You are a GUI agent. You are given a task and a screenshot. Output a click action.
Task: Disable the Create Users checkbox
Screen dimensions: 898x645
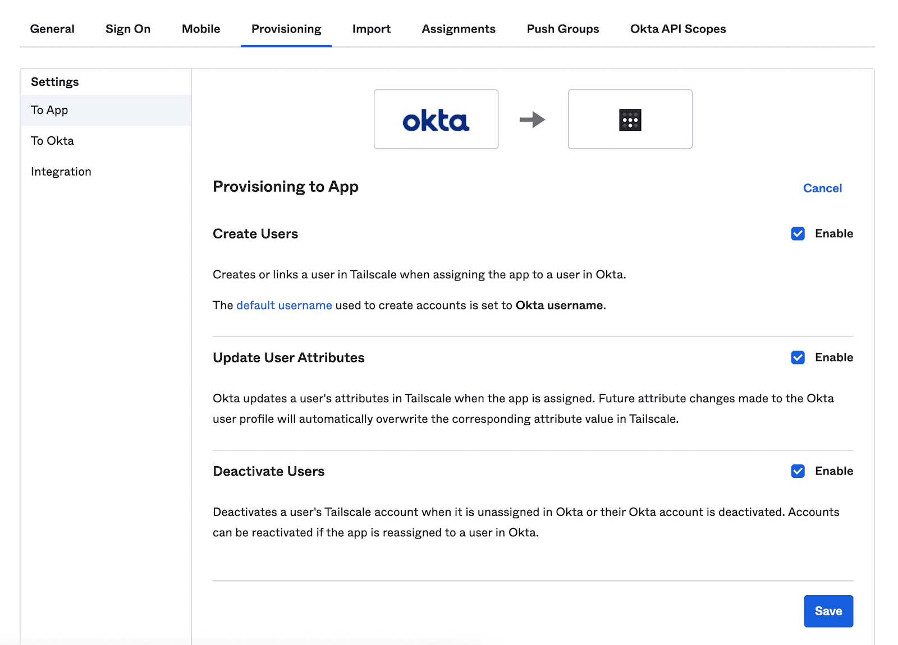[x=798, y=233]
